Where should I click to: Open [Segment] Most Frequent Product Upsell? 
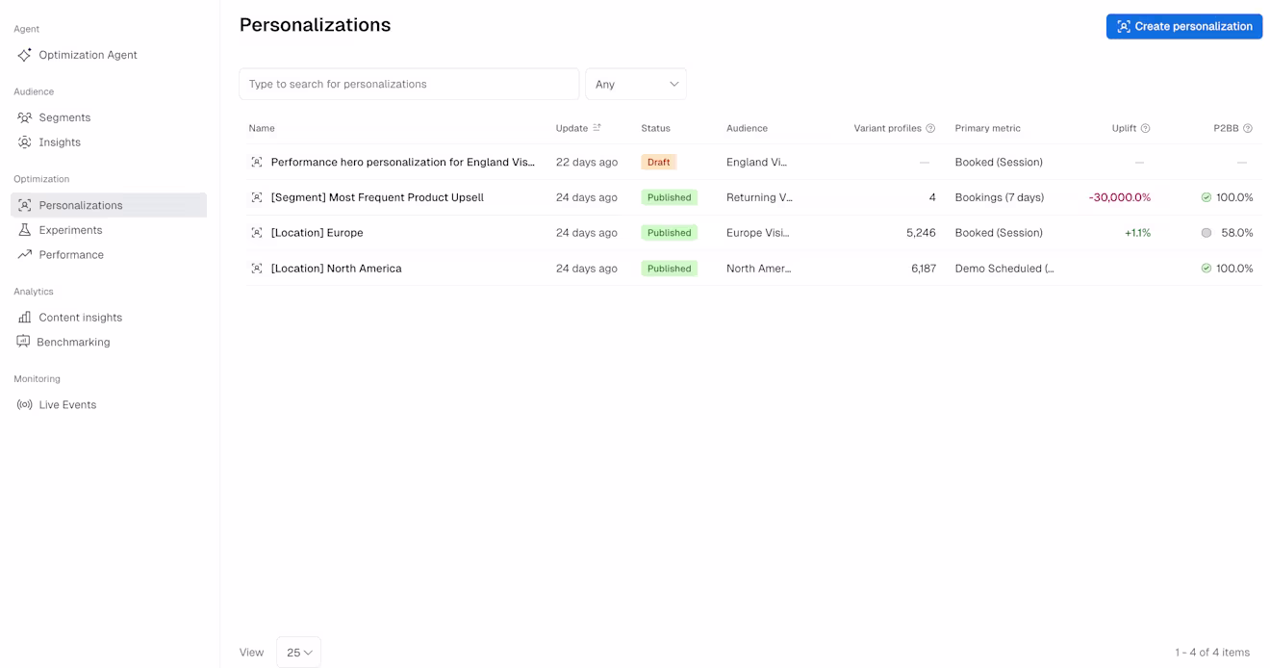coord(377,197)
